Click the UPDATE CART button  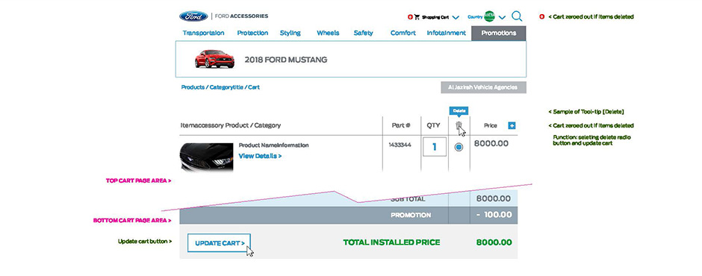[219, 243]
